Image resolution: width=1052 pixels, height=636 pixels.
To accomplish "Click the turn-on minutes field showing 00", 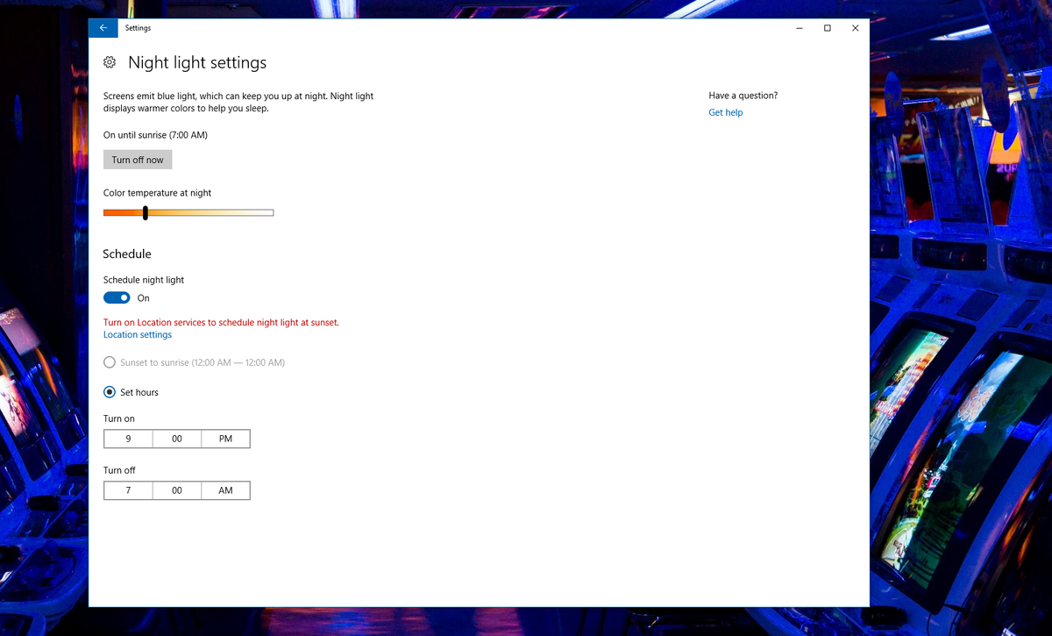I will [176, 438].
